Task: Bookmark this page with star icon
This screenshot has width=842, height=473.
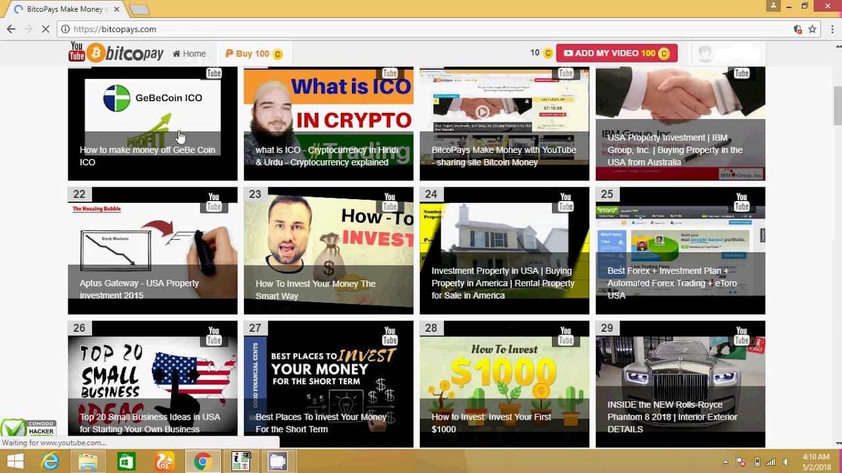Action: coord(812,29)
